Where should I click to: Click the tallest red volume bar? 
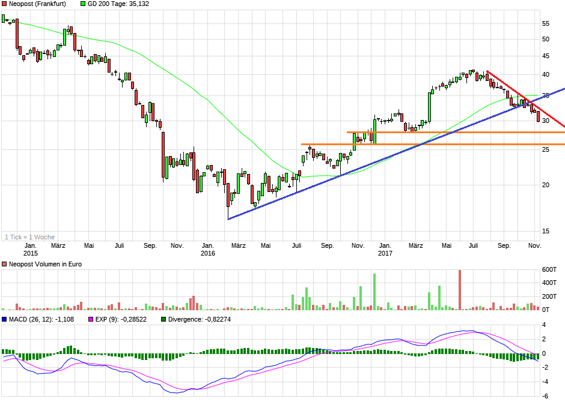click(x=459, y=290)
